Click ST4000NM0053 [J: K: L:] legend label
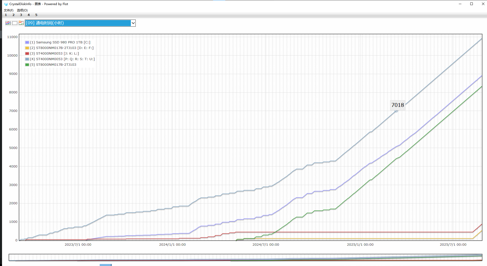This screenshot has height=266, width=487. (54, 54)
